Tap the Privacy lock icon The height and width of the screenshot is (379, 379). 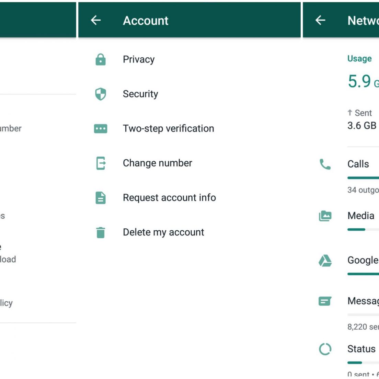point(100,60)
